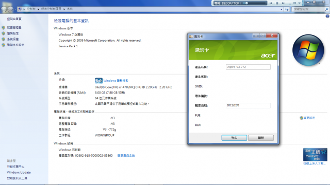Expand the arrow after 控制台 in the breadcrumb

click(x=38, y=9)
